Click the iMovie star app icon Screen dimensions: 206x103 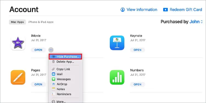click(18, 43)
